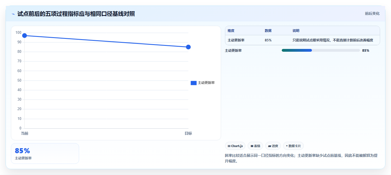
Task: Click the 进度 tag chip
Action: coord(273,146)
